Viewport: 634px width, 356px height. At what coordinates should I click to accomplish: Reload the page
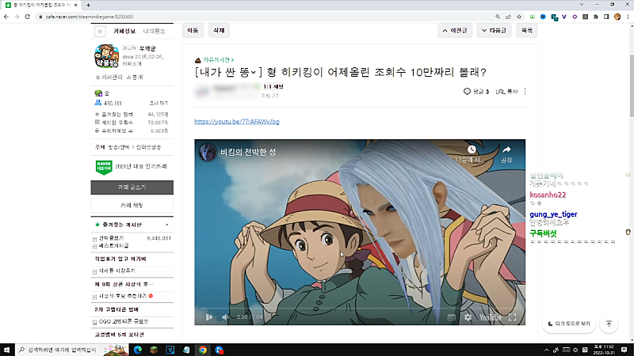28,17
